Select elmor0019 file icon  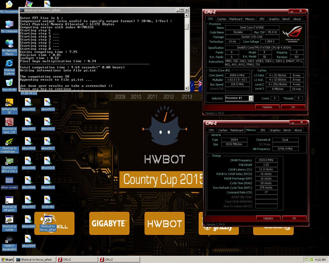(48, 183)
